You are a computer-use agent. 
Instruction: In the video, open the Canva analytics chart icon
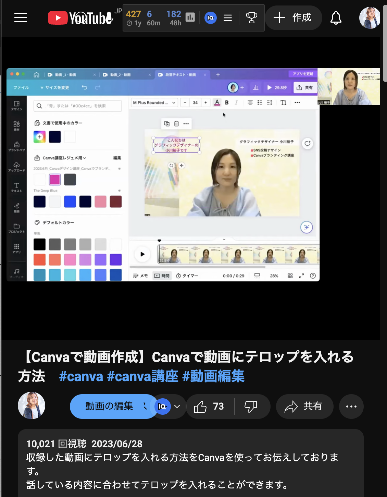pyautogui.click(x=255, y=87)
